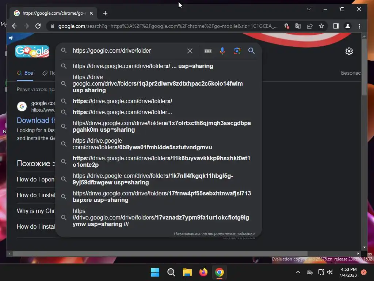Launch Firefox from the taskbar
The image size is (374, 281).
(203, 272)
